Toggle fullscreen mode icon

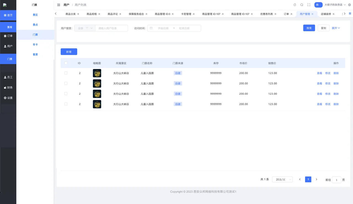click(309, 5)
